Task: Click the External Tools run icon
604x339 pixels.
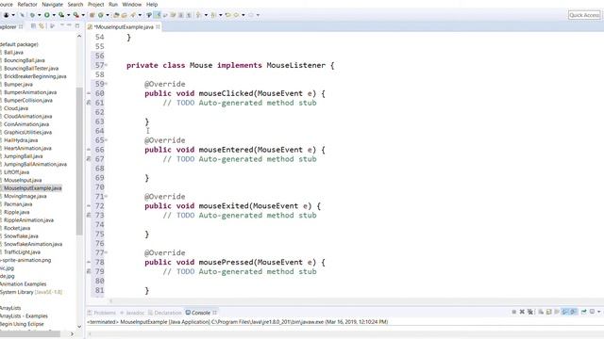Action: [x=75, y=15]
